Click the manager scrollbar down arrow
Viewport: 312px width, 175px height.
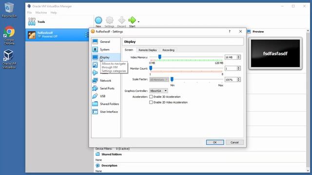tap(308, 171)
